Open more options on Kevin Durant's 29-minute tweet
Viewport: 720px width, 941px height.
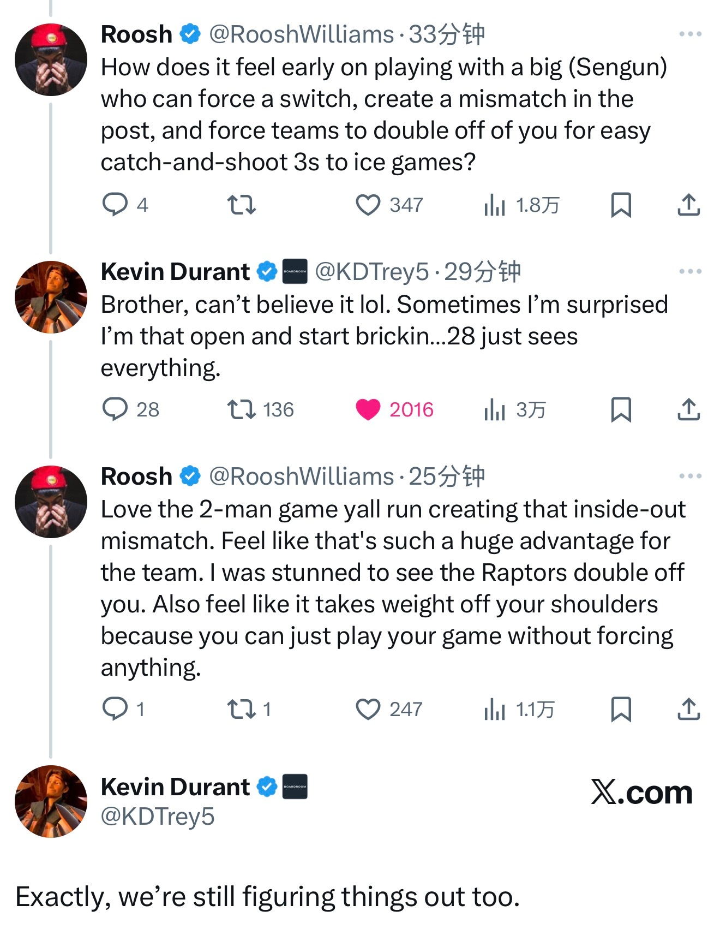point(690,271)
